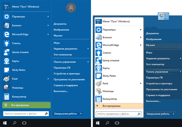The width and height of the screenshot is (182, 127).
Task: Open highlighted Все программы in right white menu
Action: (119, 106)
